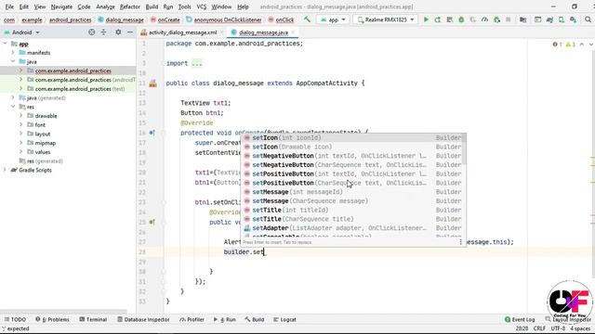This screenshot has height=334, width=595.
Task: Collapse the res folder node
Action: 13,107
